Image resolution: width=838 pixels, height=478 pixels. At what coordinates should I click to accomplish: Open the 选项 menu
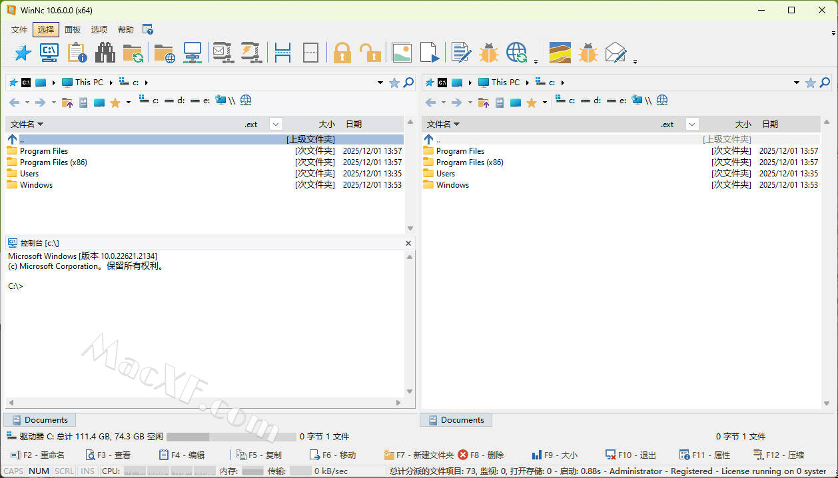(99, 30)
